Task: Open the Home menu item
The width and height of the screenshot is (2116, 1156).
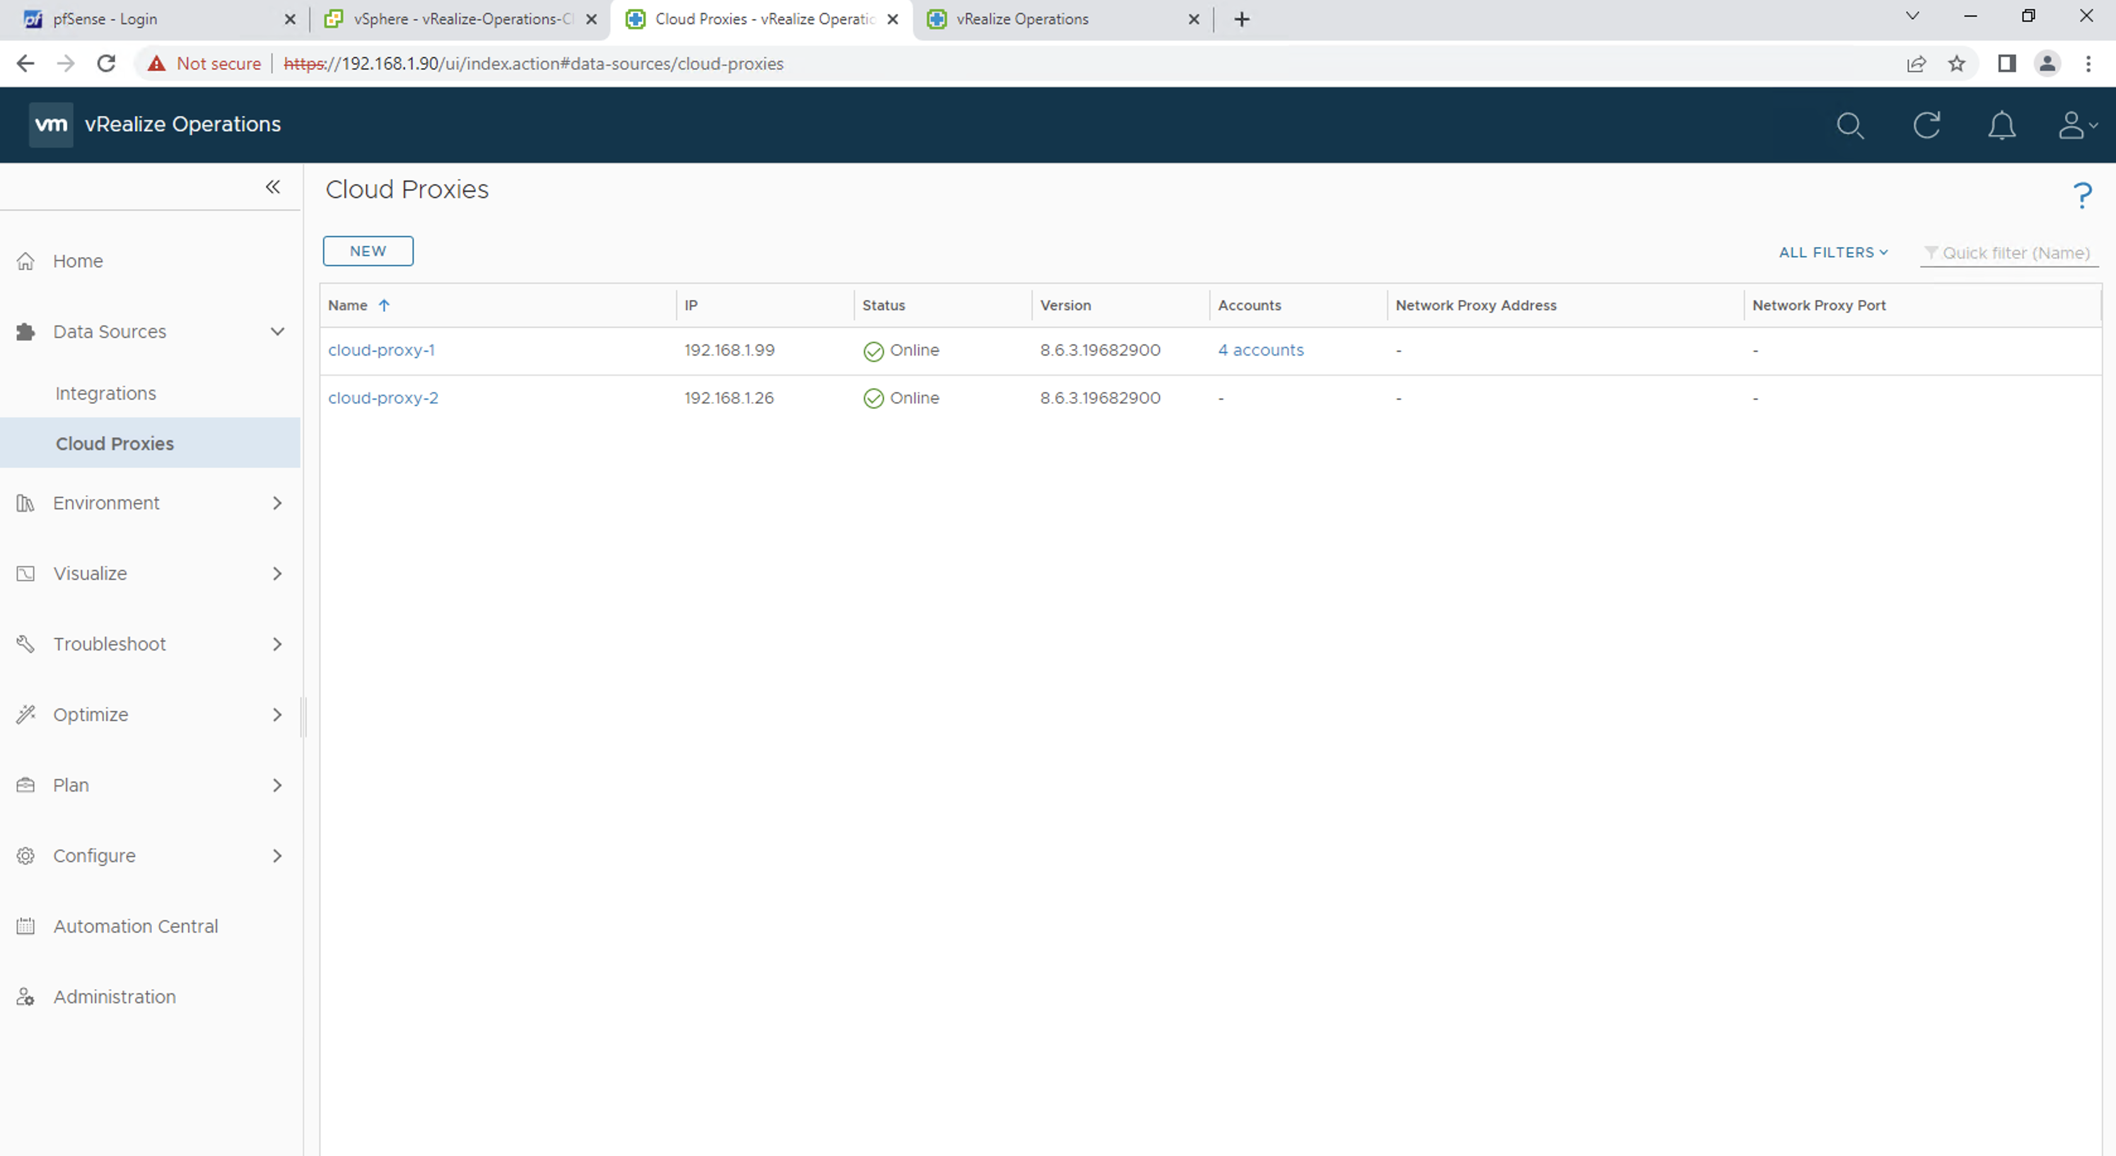Action: tap(78, 261)
